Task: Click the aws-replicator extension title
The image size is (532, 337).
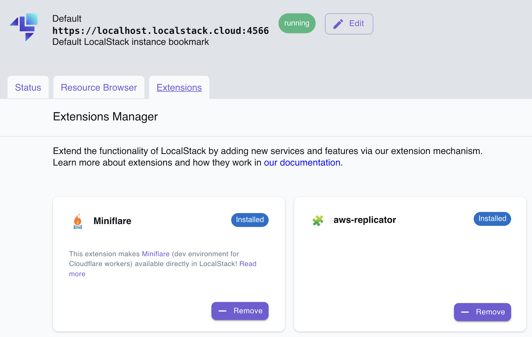Action: pos(364,220)
